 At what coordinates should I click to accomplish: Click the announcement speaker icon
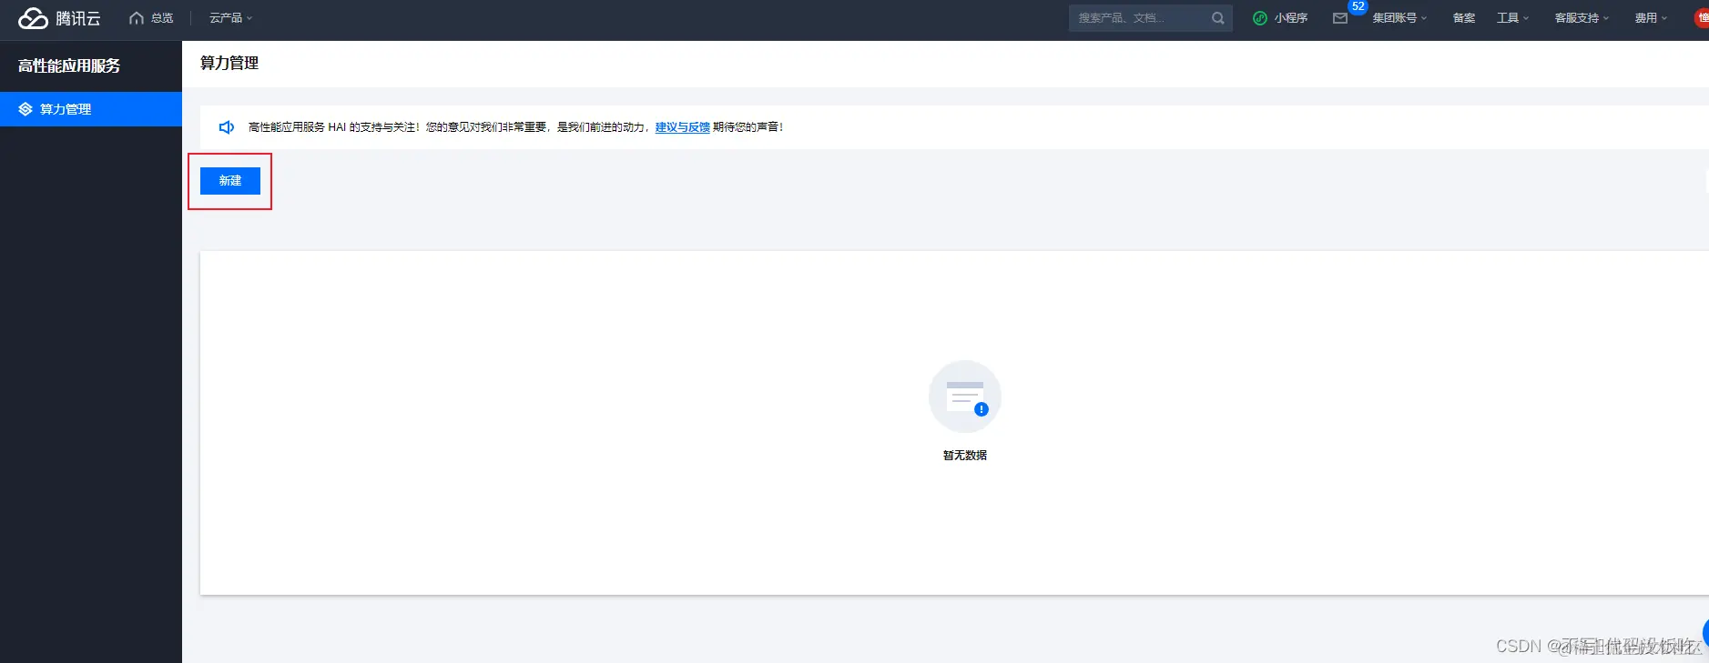(x=227, y=127)
